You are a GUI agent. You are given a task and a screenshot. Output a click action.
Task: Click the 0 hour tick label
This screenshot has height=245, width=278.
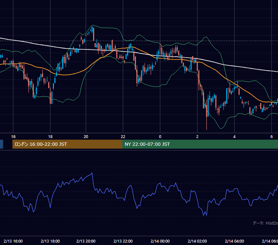(160, 137)
